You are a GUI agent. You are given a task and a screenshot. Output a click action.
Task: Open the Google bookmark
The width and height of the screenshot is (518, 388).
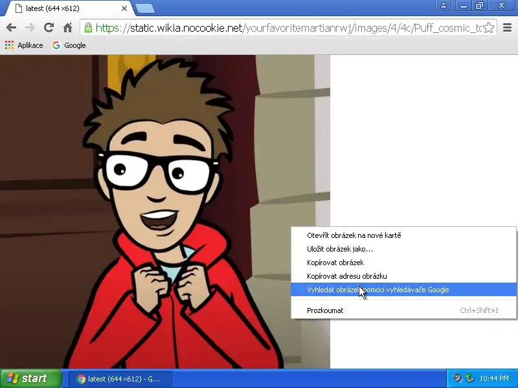click(x=69, y=45)
